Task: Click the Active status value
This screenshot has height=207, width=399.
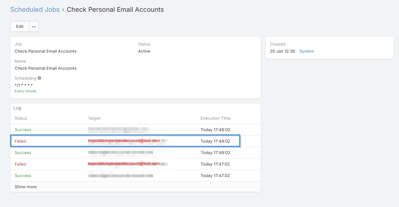Action: [x=144, y=51]
